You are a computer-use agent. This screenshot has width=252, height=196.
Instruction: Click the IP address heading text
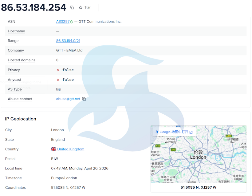(x=33, y=7)
